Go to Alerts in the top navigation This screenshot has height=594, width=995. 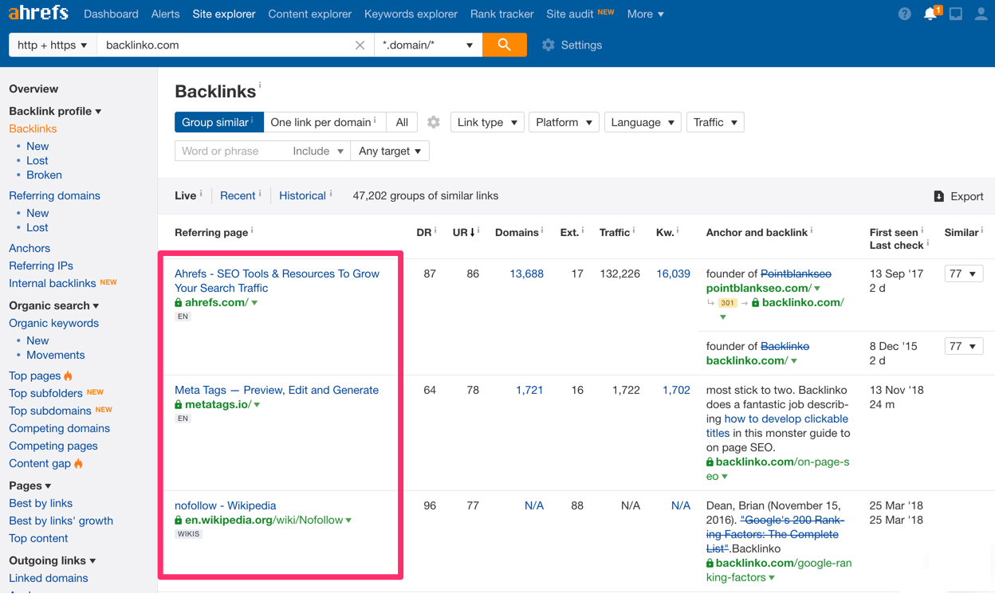click(165, 14)
